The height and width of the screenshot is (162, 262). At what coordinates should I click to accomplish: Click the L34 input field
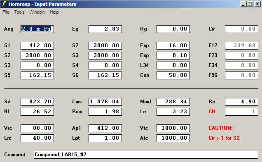(173, 65)
